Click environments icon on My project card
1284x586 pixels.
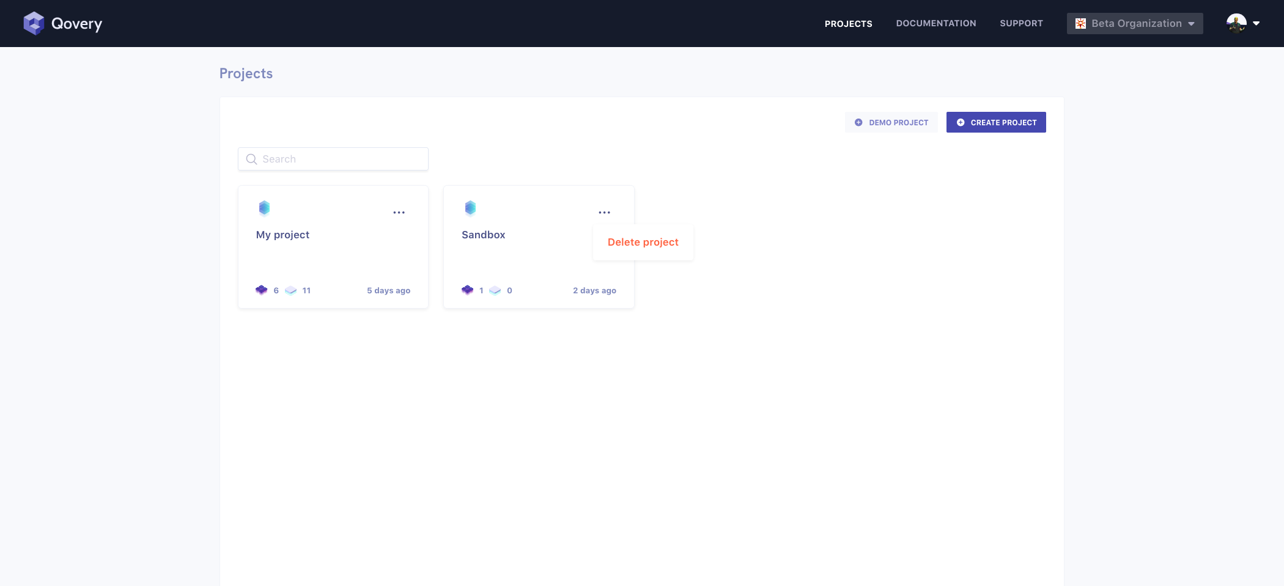point(261,290)
